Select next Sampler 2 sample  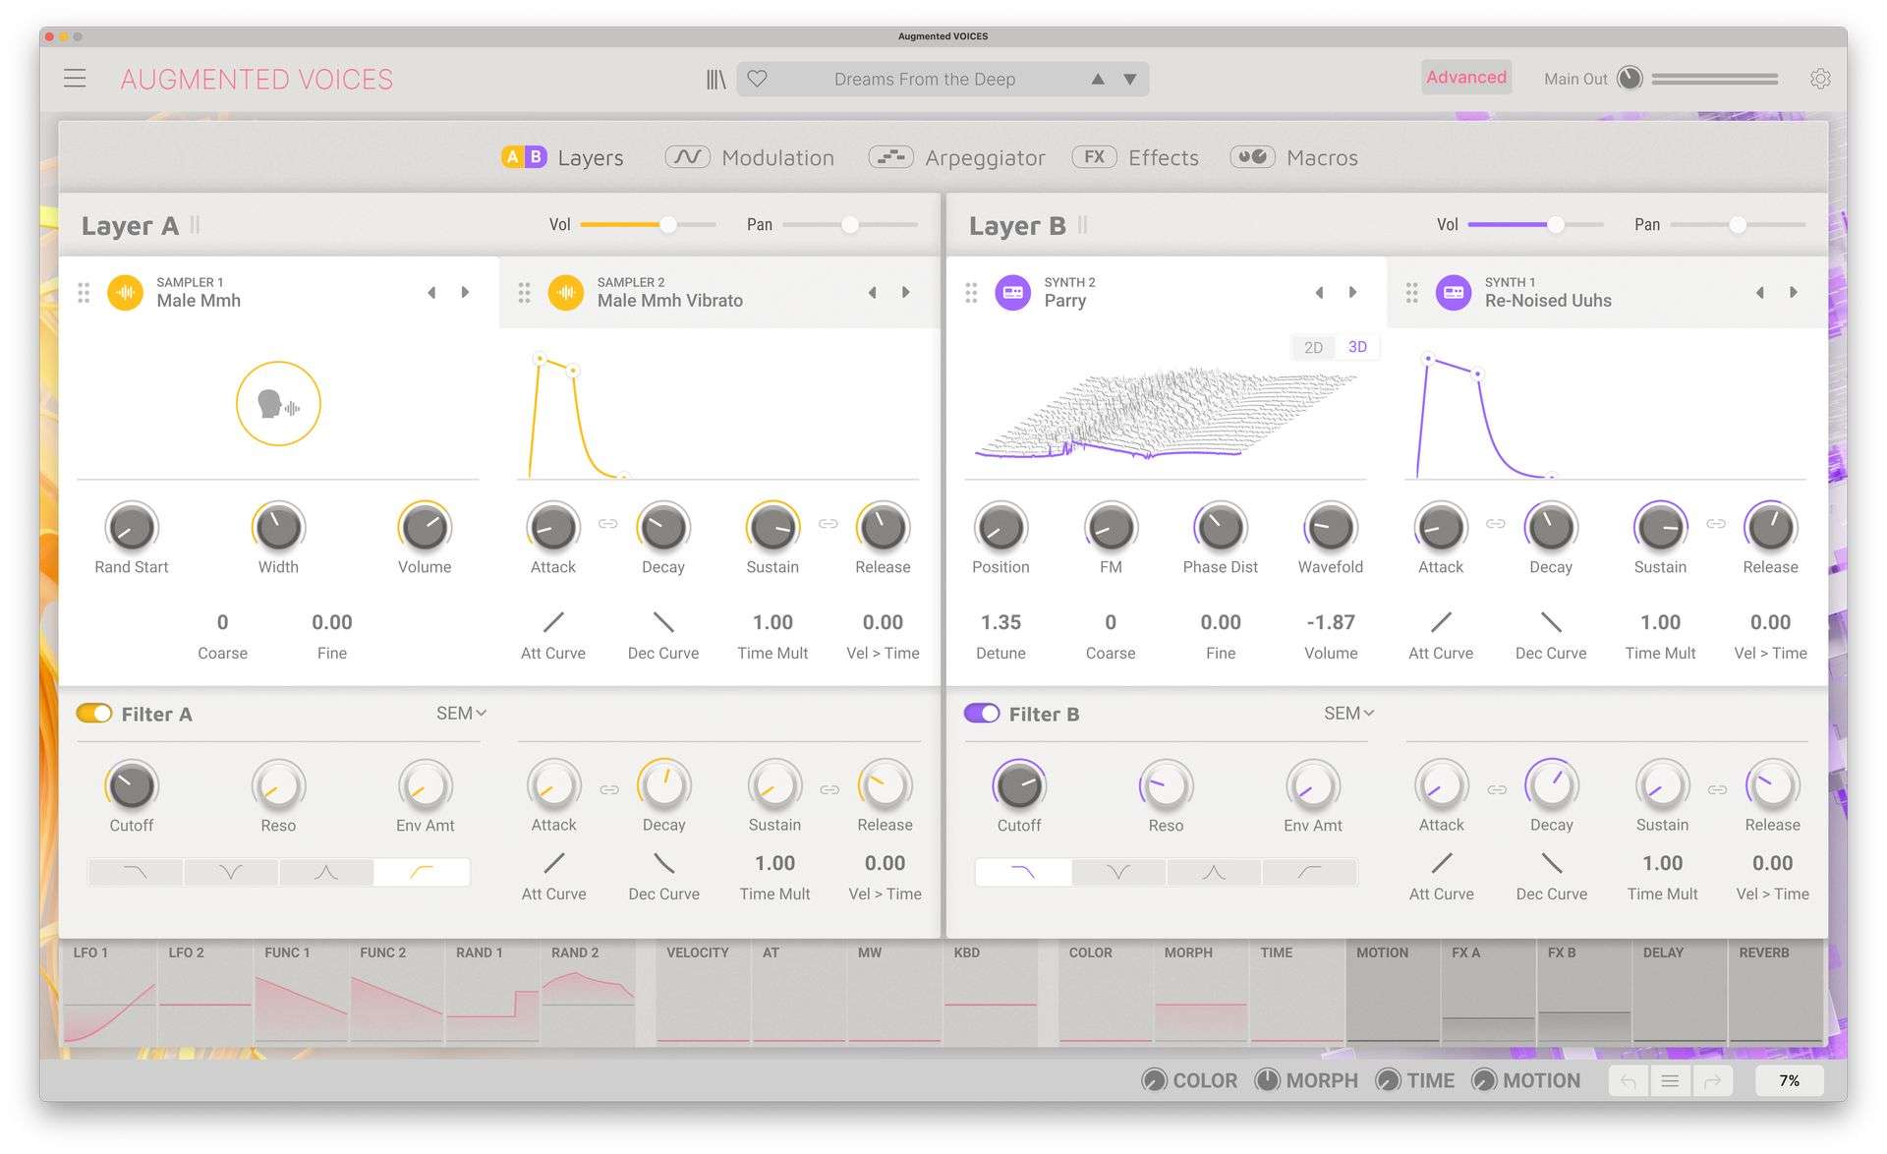(x=906, y=292)
